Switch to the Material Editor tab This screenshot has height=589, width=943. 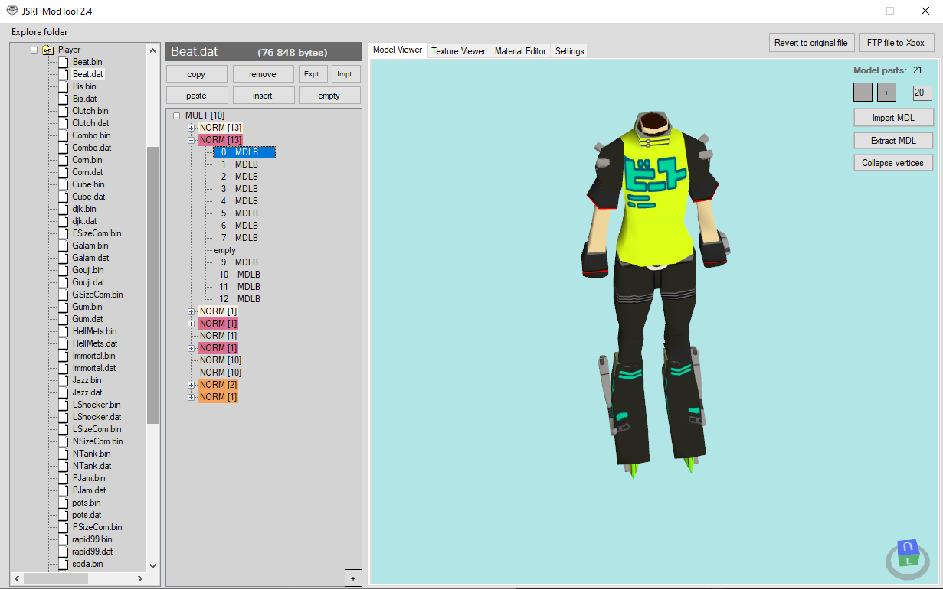[x=520, y=51]
